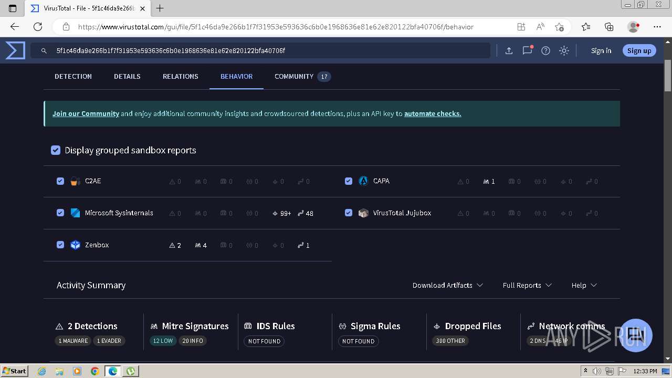This screenshot has width=672, height=378.
Task: Click the 1 EVADER badge
Action: (x=109, y=341)
